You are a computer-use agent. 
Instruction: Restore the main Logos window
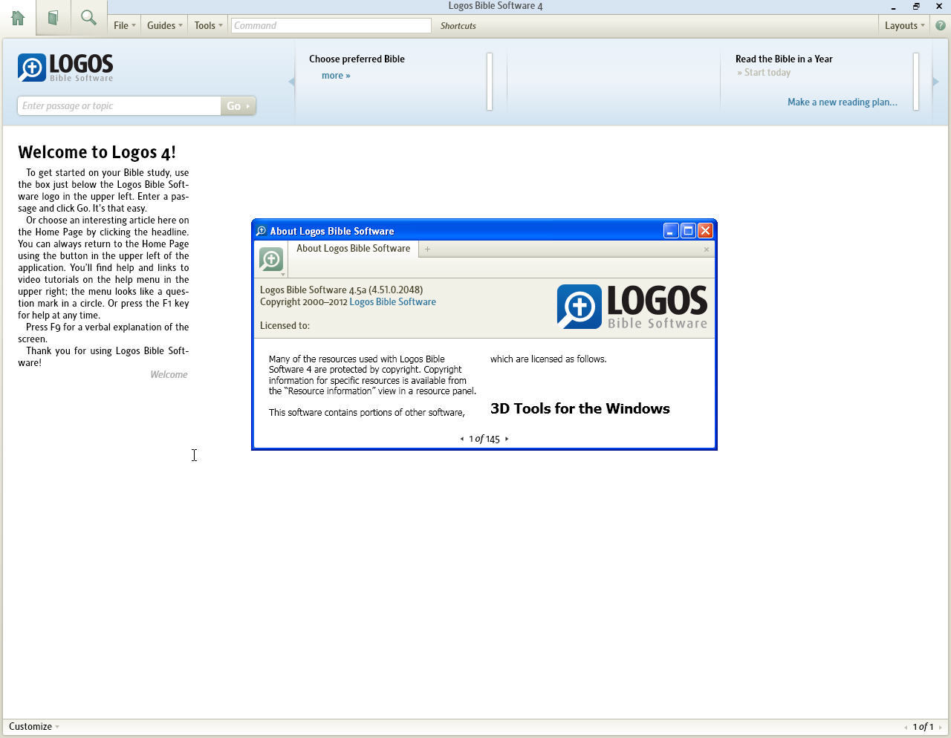pyautogui.click(x=916, y=6)
